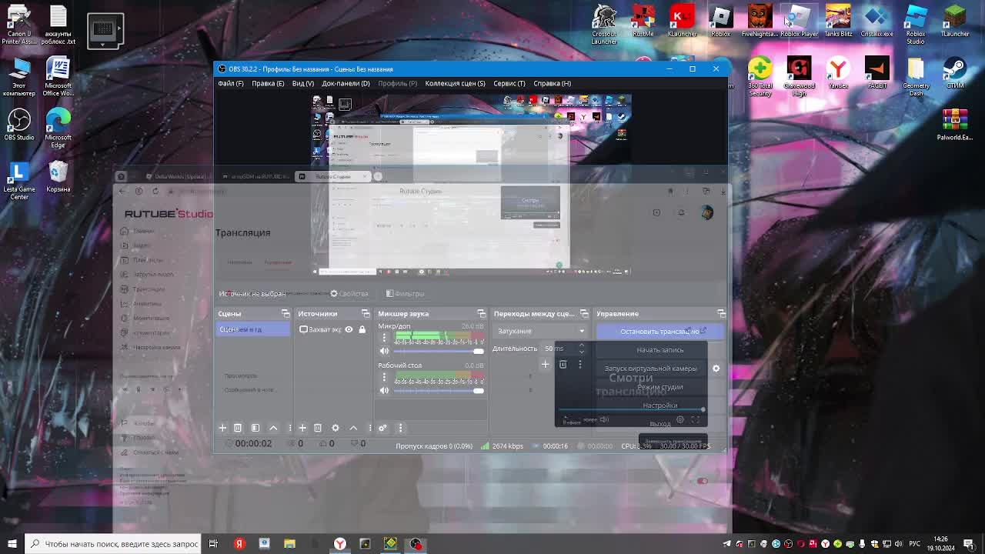Click the Windows taskbar search box
The image size is (985, 554).
point(113,544)
